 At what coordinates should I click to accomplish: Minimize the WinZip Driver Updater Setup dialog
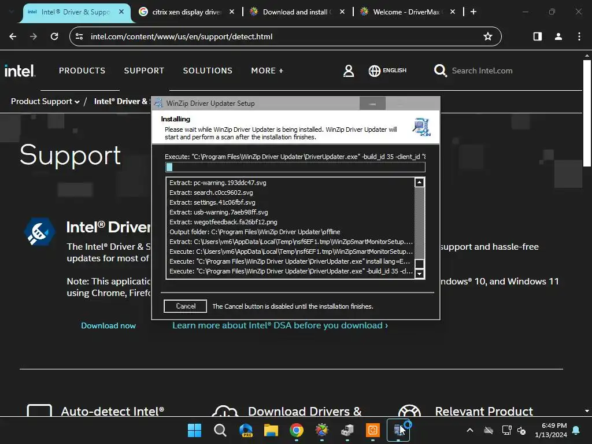[x=372, y=103]
